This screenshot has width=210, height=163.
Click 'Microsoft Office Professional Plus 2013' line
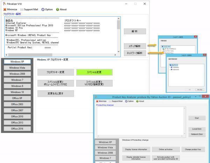[29, 25]
